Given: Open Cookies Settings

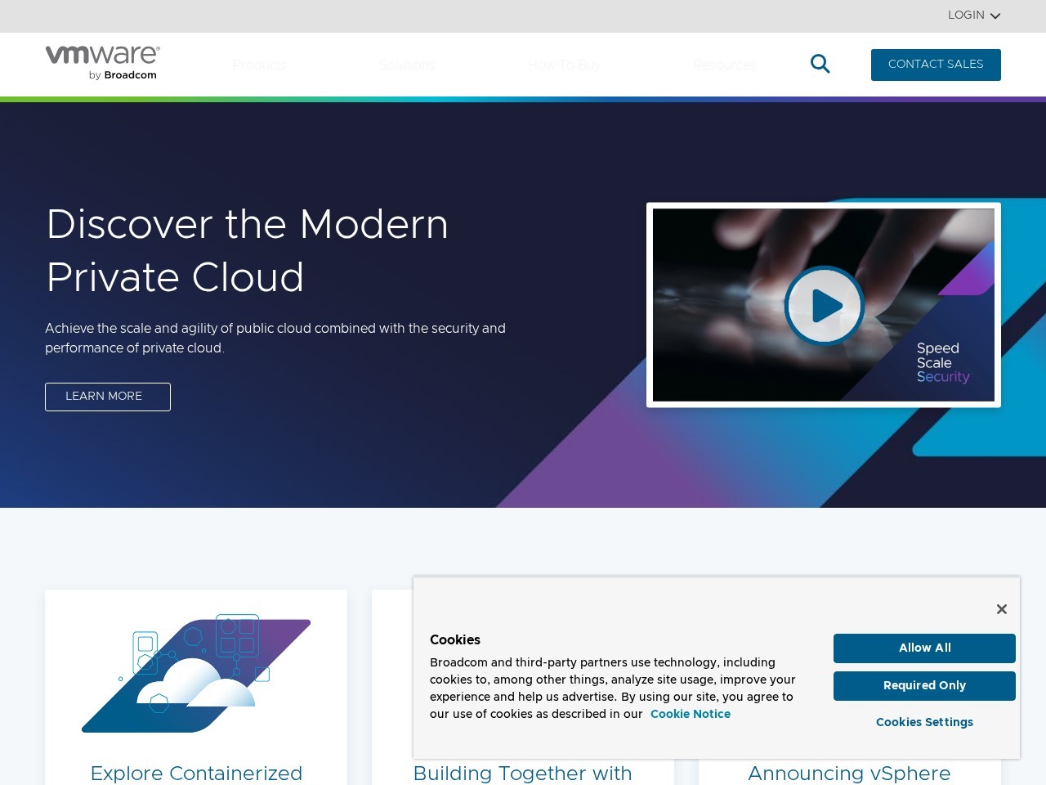Looking at the screenshot, I should click(x=924, y=722).
